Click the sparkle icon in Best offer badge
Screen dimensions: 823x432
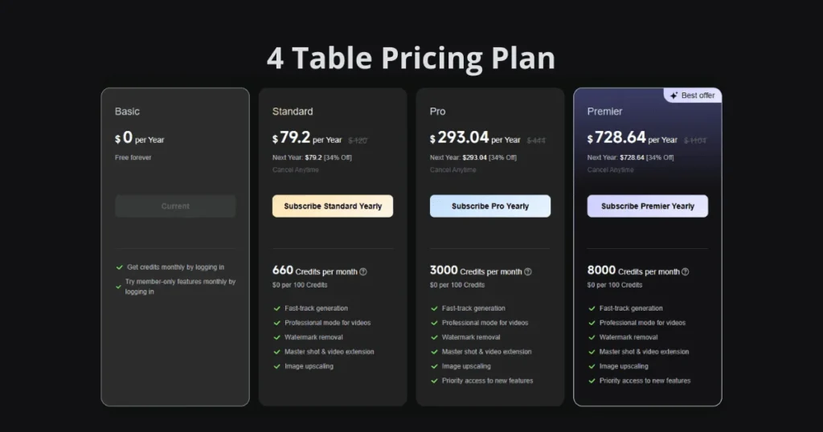[674, 96]
